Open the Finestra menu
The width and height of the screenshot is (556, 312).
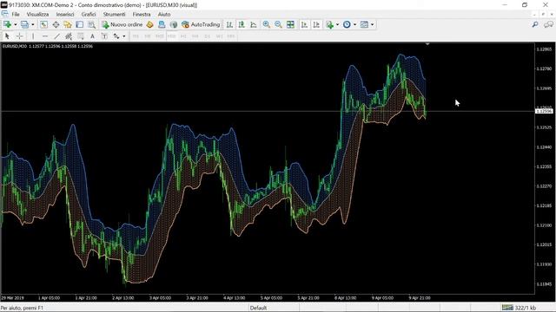142,14
